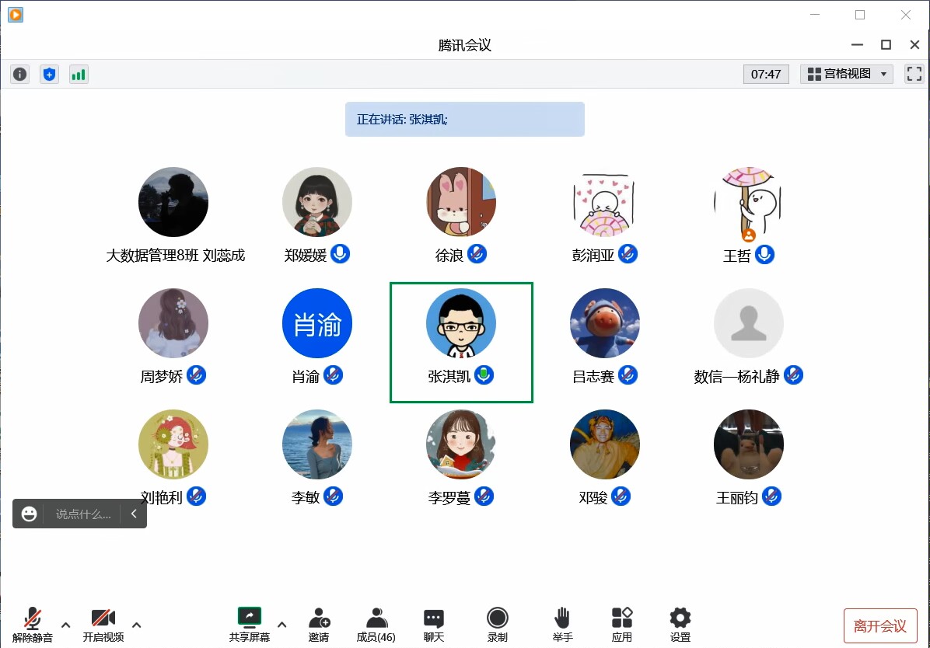The height and width of the screenshot is (648, 930).
Task: Open 成员(46) members list
Action: [x=376, y=625]
